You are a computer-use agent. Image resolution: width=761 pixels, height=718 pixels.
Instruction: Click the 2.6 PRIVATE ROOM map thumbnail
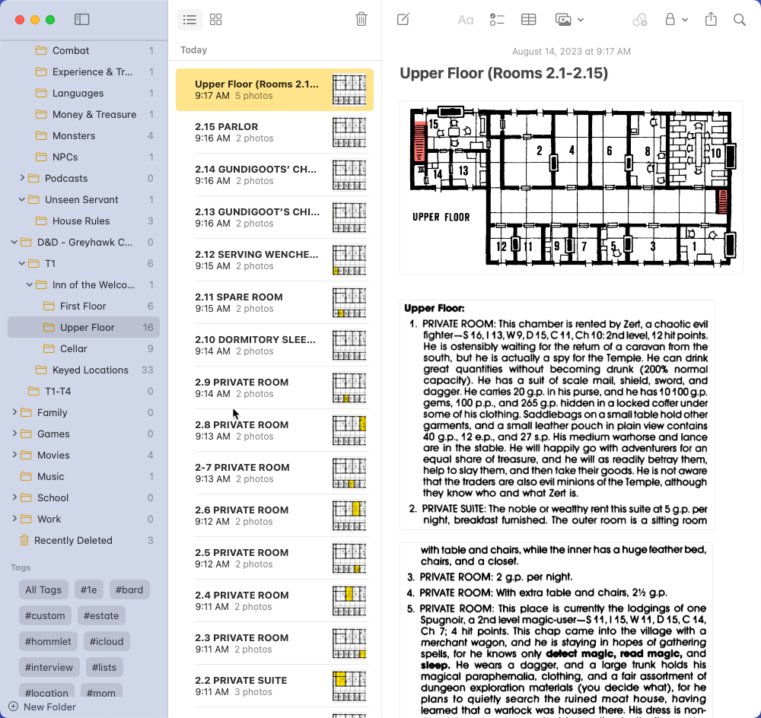349,516
